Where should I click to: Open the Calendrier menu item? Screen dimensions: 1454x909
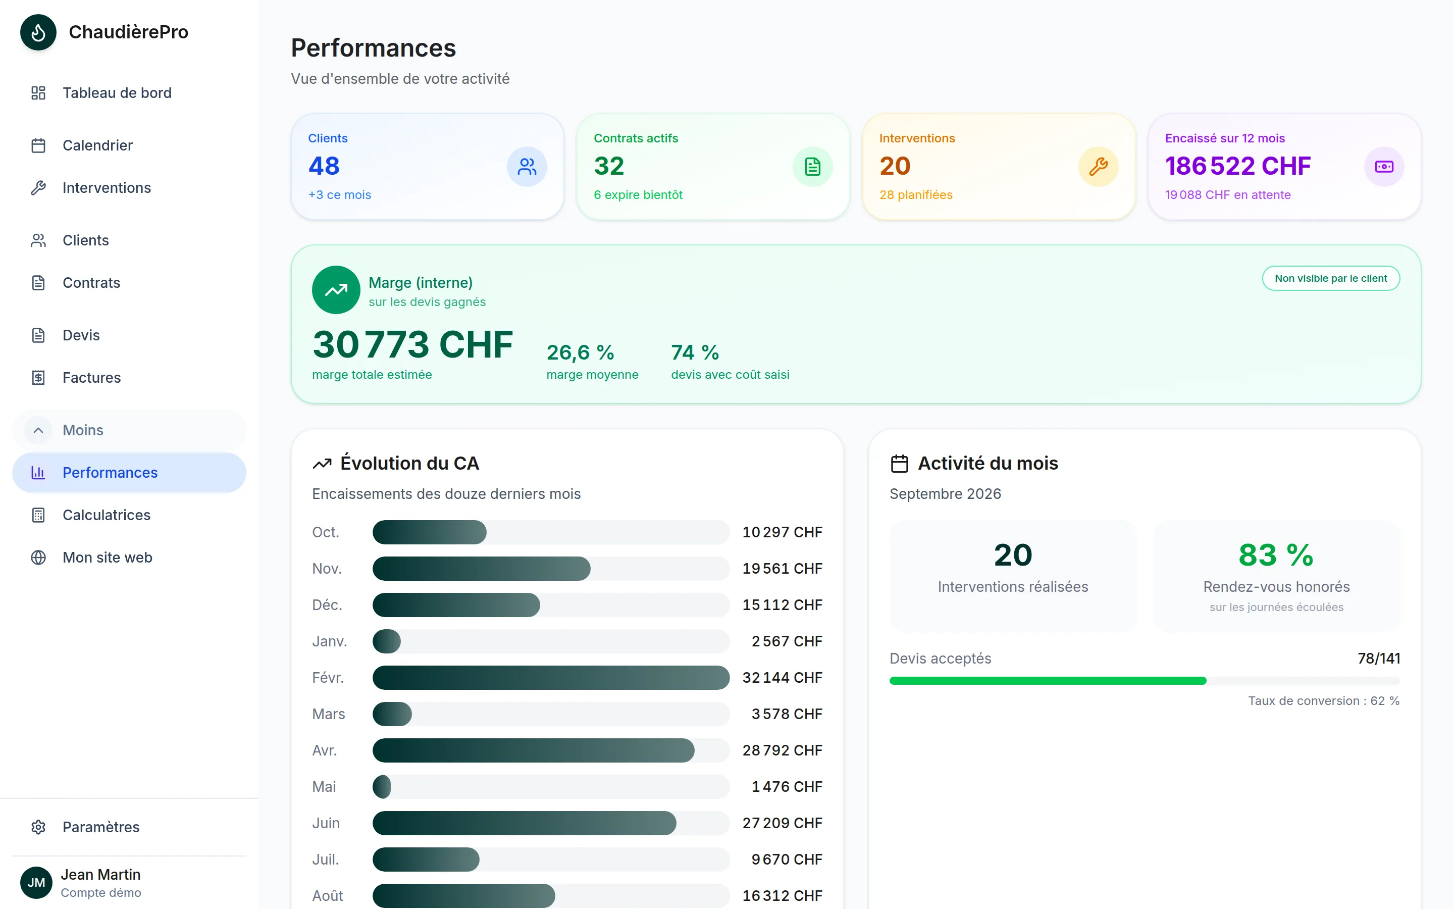coord(129,145)
